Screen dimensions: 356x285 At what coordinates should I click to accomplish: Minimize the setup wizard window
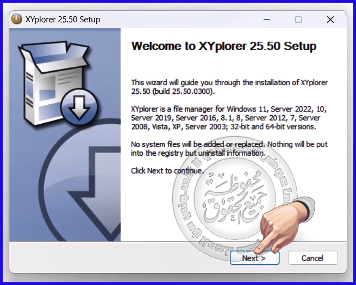point(267,20)
